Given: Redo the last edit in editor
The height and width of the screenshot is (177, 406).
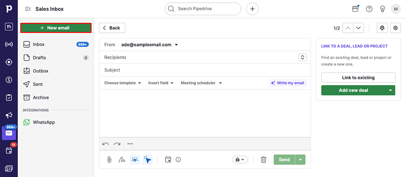Looking at the screenshot, I should point(117,144).
